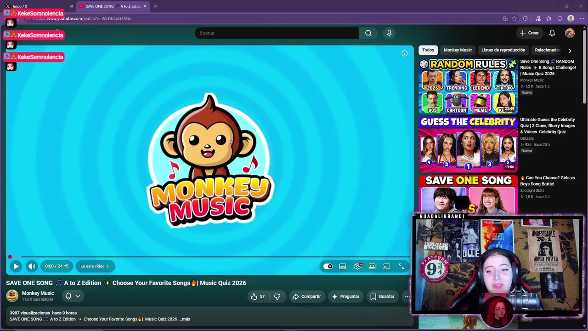Screen dimensions: 588x331
Task: Visit the Spotlight Stats channel
Action: coord(532,190)
